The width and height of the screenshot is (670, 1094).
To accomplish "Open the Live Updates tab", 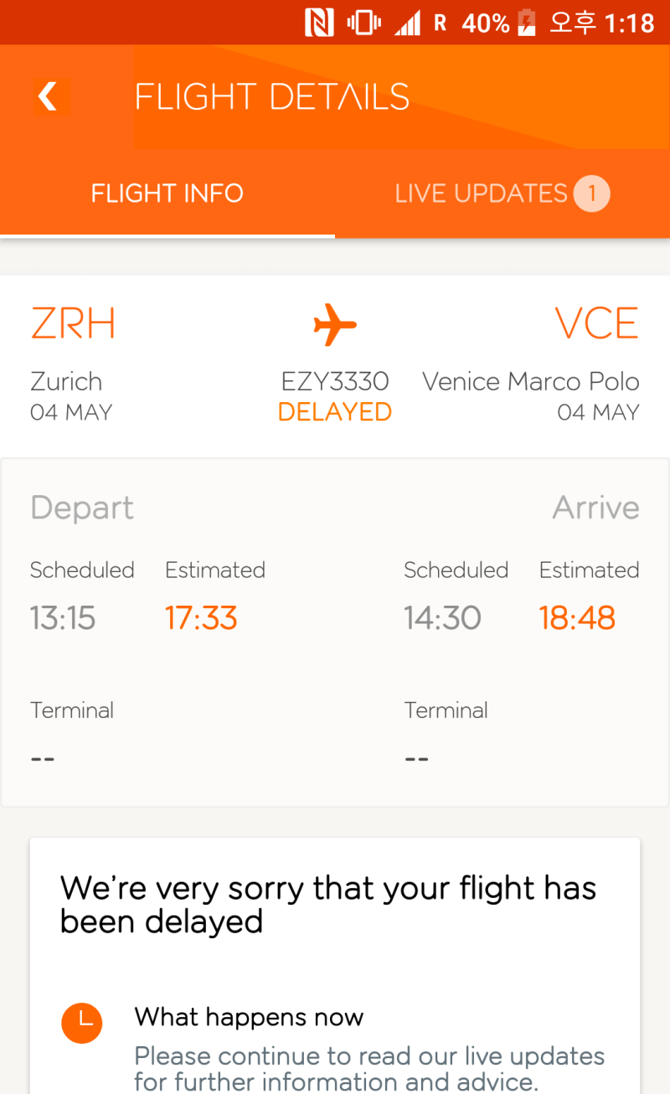I will [482, 194].
